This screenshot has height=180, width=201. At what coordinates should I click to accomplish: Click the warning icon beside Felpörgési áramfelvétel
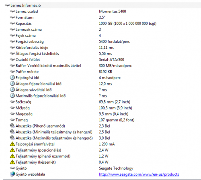(x=12, y=144)
